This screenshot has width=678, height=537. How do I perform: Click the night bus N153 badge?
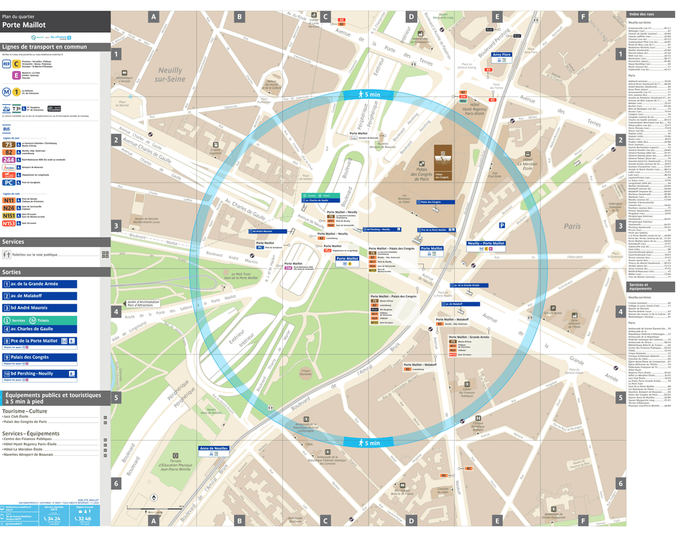pos(8,222)
